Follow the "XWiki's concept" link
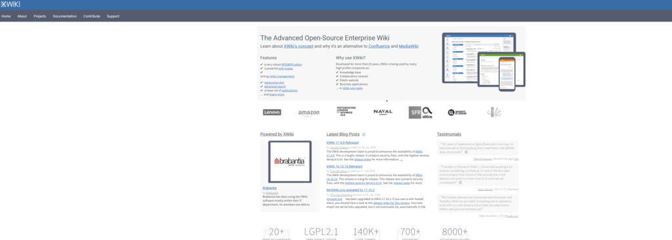 tap(299, 46)
